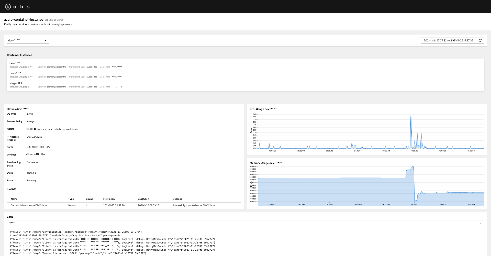Click the SuccessfulMountAzureFileVolume event name
The height and width of the screenshot is (256, 491).
pyautogui.click(x=29, y=205)
